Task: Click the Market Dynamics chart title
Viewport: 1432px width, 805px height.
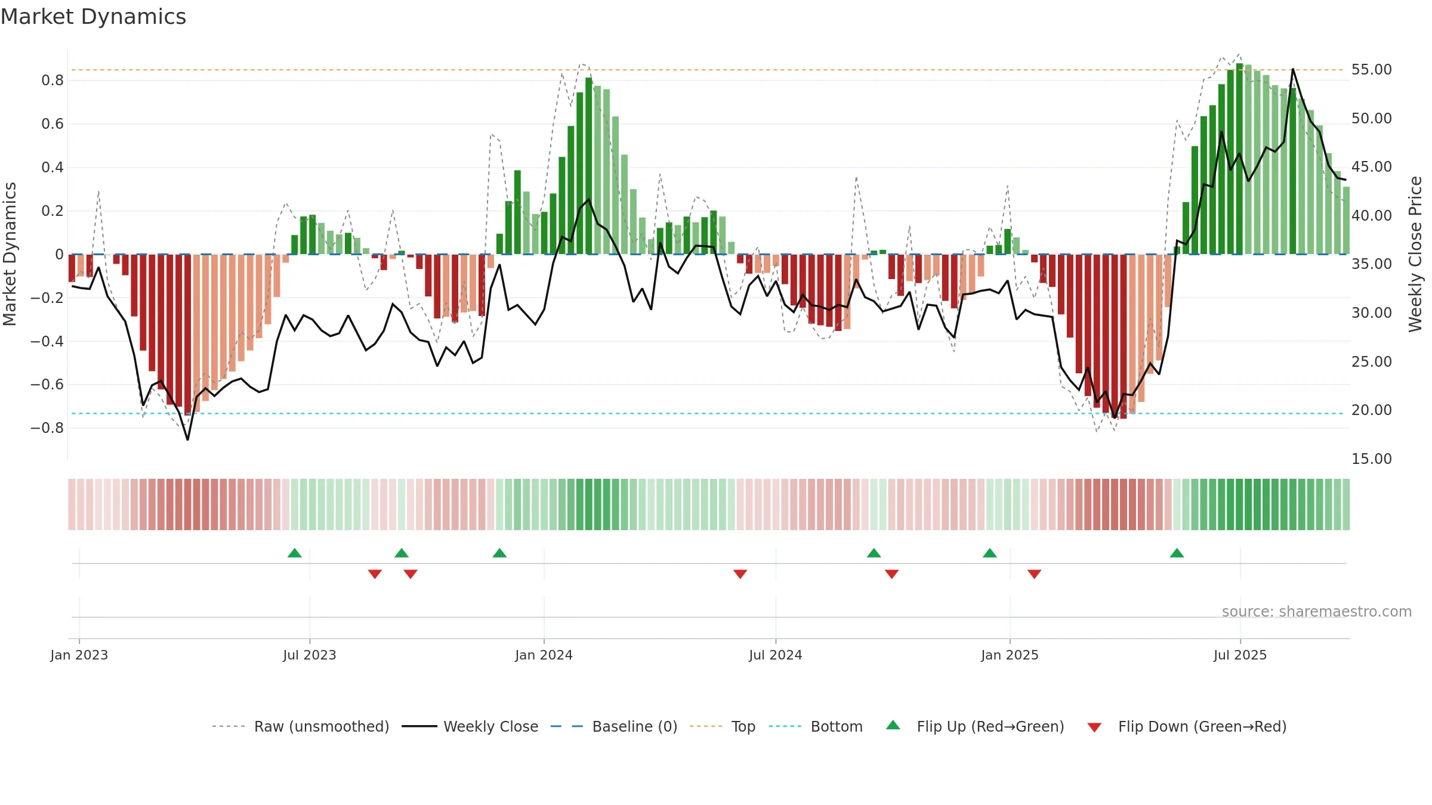Action: click(x=94, y=17)
